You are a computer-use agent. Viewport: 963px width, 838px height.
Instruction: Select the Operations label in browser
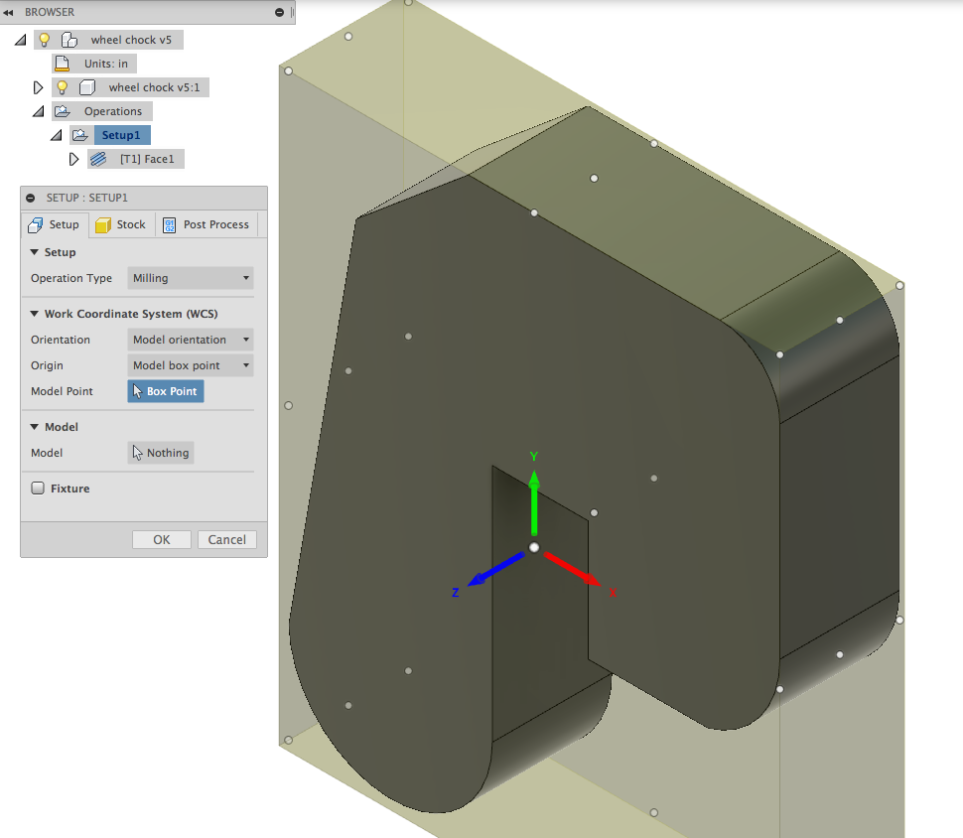[x=113, y=111]
